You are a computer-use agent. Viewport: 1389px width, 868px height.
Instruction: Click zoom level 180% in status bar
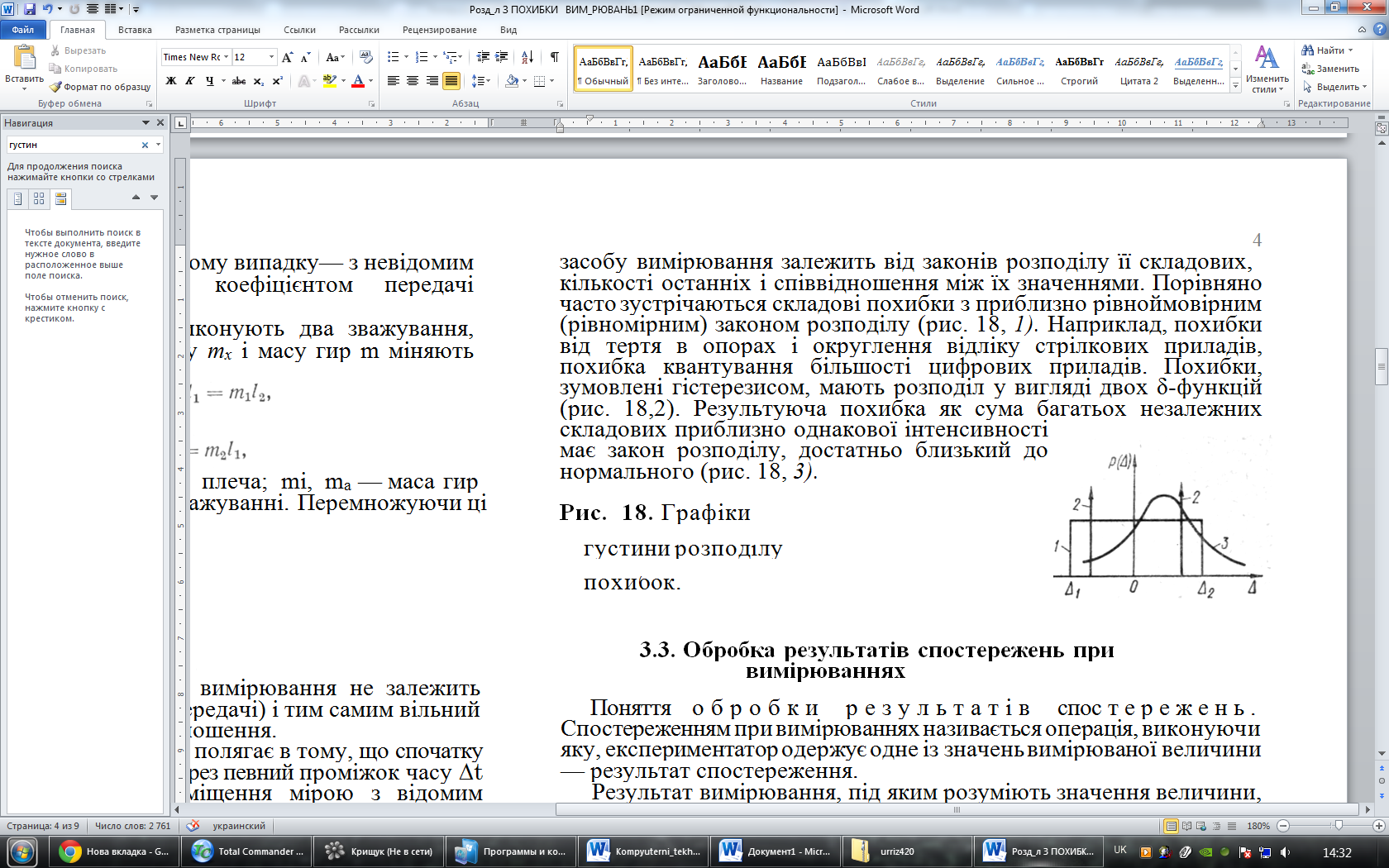(1258, 826)
